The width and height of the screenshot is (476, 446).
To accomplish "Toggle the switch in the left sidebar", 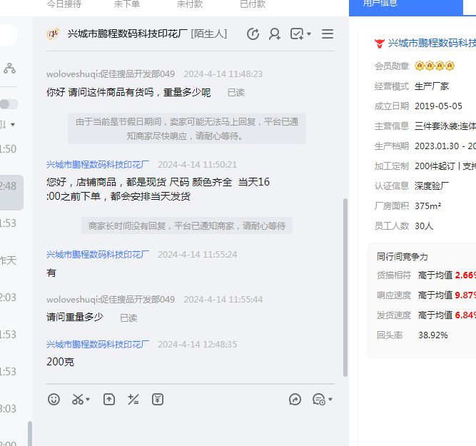I will (9, 104).
